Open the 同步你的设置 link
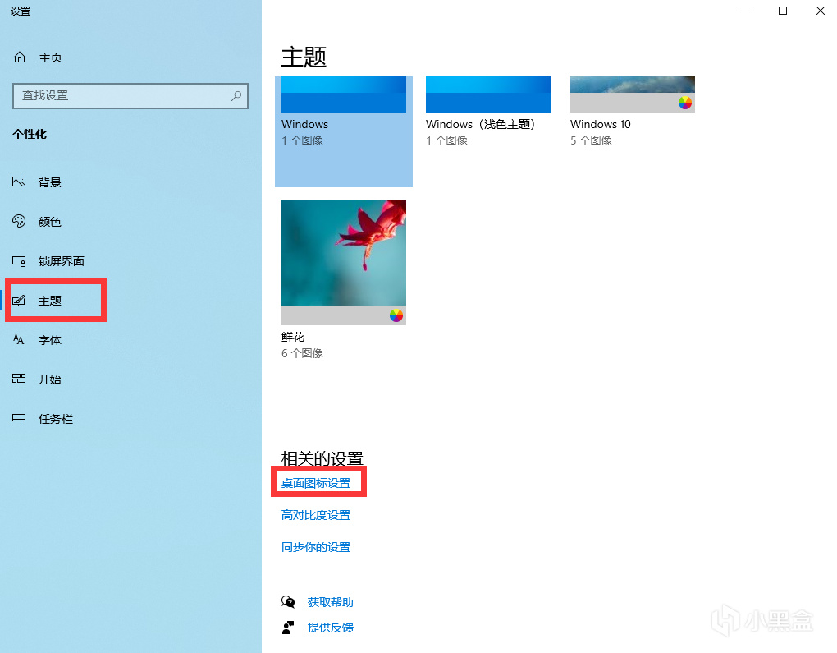The width and height of the screenshot is (837, 653). [x=316, y=547]
